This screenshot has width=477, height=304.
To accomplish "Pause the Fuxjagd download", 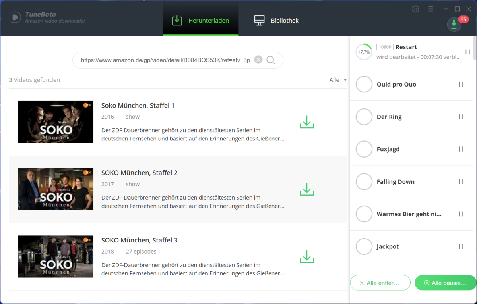I will click(x=460, y=149).
